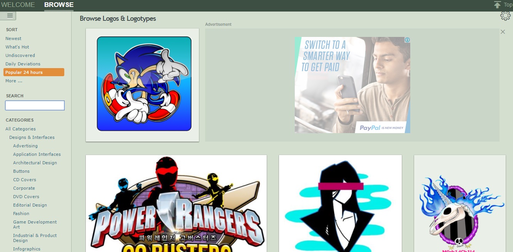Close the advertisement with the X
The image size is (513, 252).
[x=503, y=32]
